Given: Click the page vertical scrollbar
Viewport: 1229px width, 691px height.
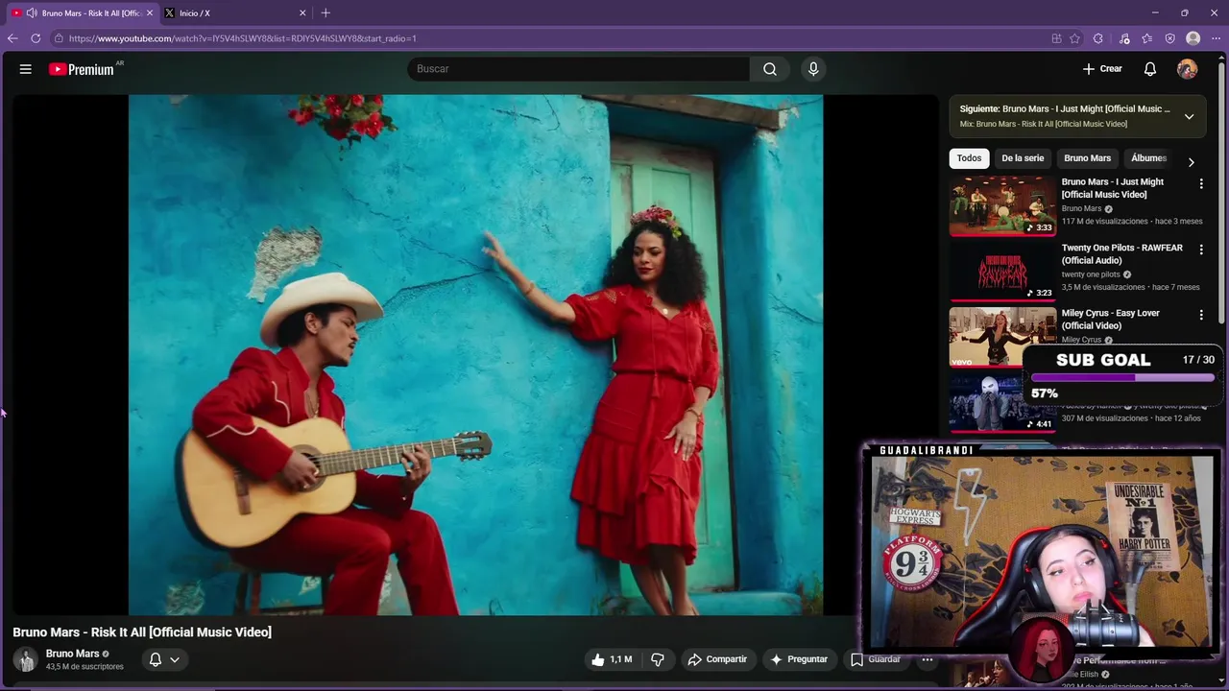Looking at the screenshot, I should 1222,192.
